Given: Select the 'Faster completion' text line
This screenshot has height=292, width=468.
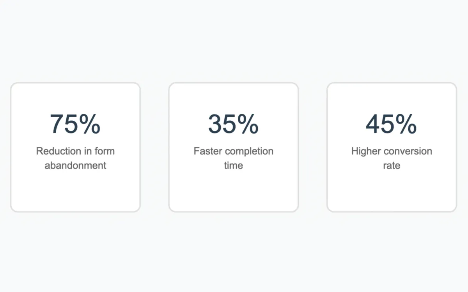Looking at the screenshot, I should (233, 151).
